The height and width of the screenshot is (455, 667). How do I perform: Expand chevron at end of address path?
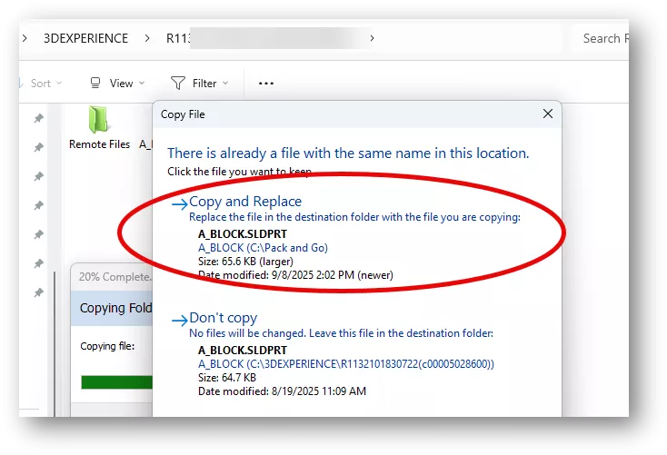point(373,38)
